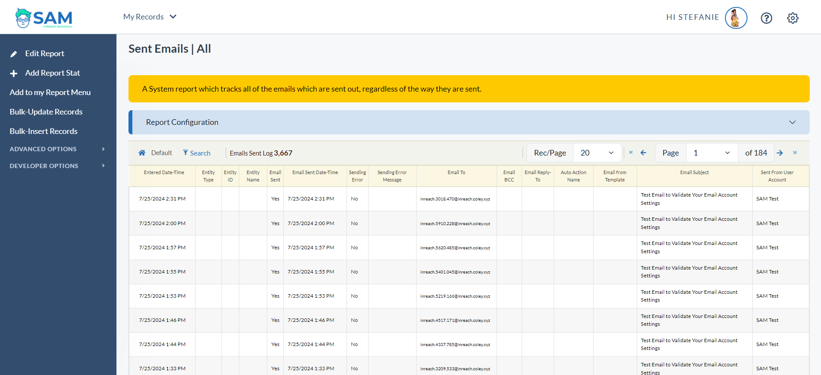
Task: Expand the Report Configuration panel
Action: [469, 122]
